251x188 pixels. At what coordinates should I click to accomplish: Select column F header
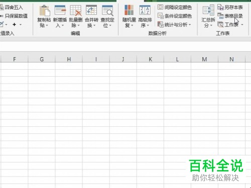coord(15,59)
